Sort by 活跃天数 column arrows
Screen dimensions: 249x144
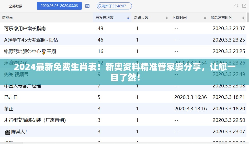[x=167, y=18]
